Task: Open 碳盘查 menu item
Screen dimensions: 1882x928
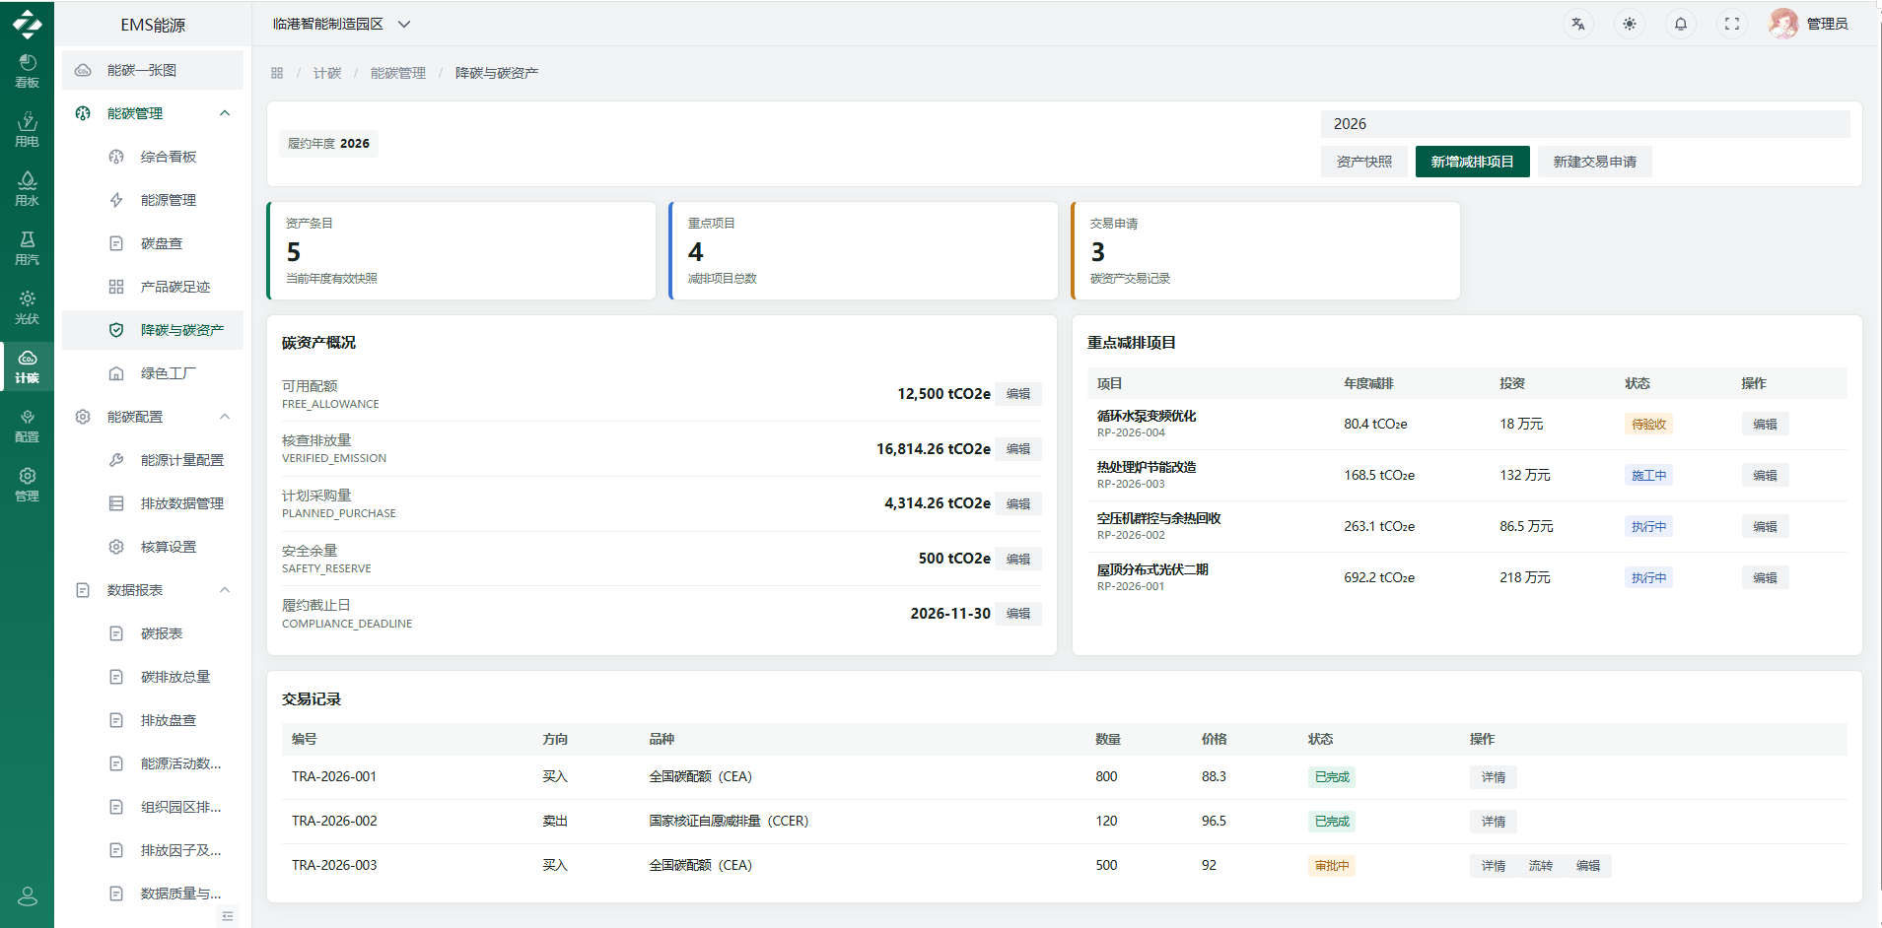Action: tap(153, 243)
